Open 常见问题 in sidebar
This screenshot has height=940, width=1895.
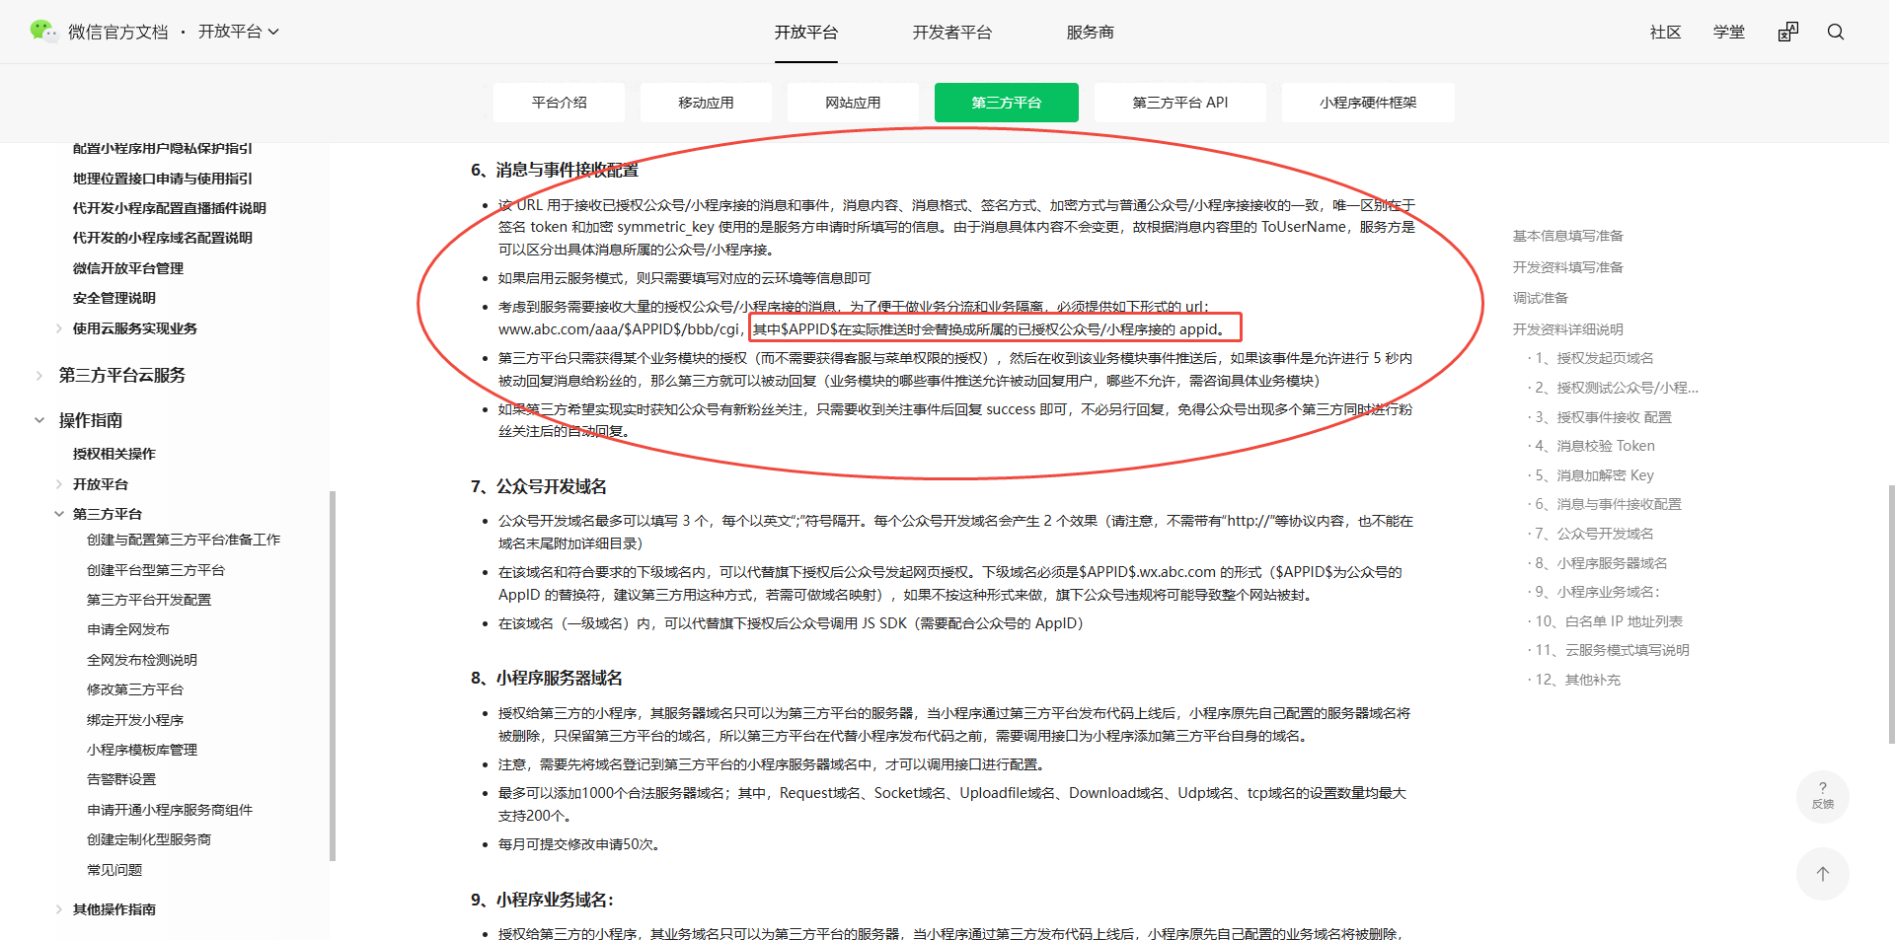[114, 870]
